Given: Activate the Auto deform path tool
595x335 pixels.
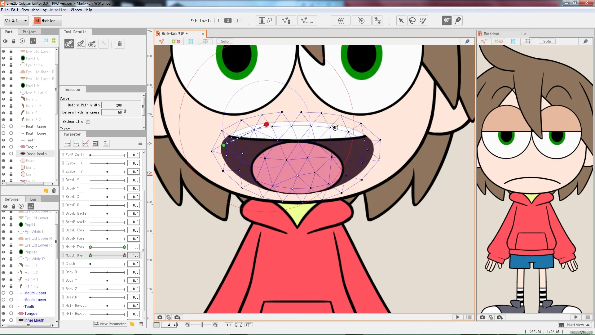Looking at the screenshot, I should point(307,20).
